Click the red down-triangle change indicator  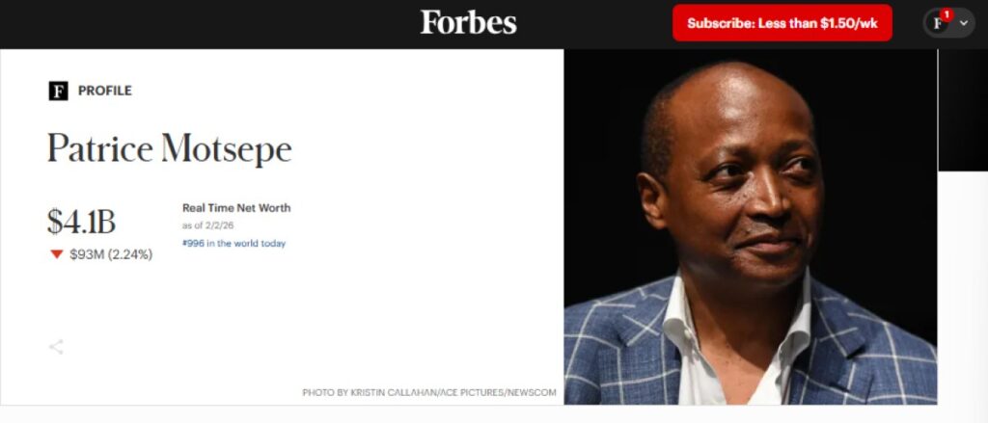[57, 254]
